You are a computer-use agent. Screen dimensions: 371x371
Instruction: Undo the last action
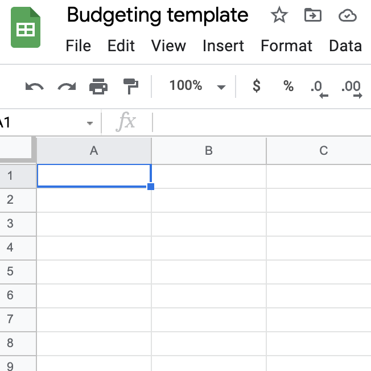[35, 86]
